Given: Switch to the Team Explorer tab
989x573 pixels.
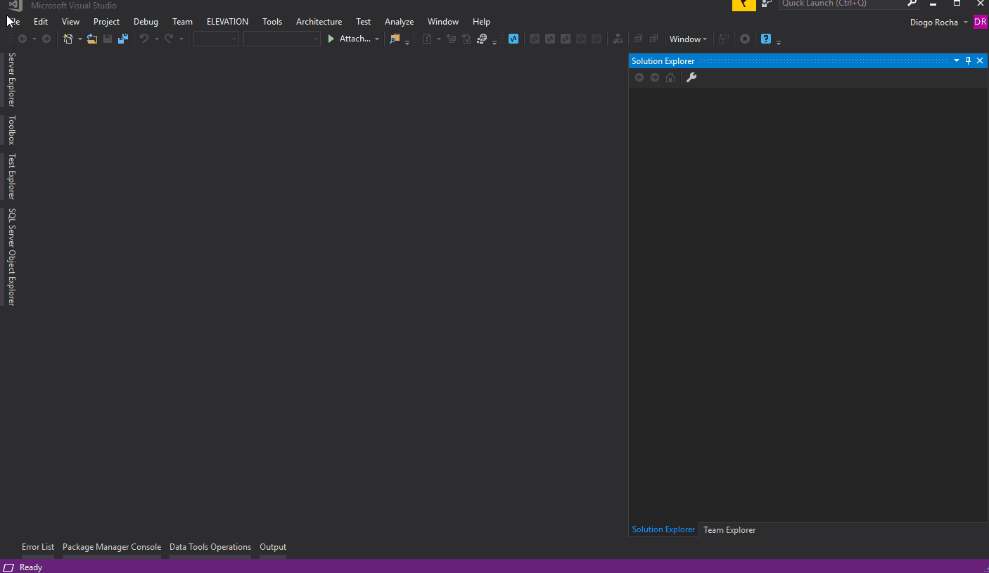Looking at the screenshot, I should pos(729,530).
